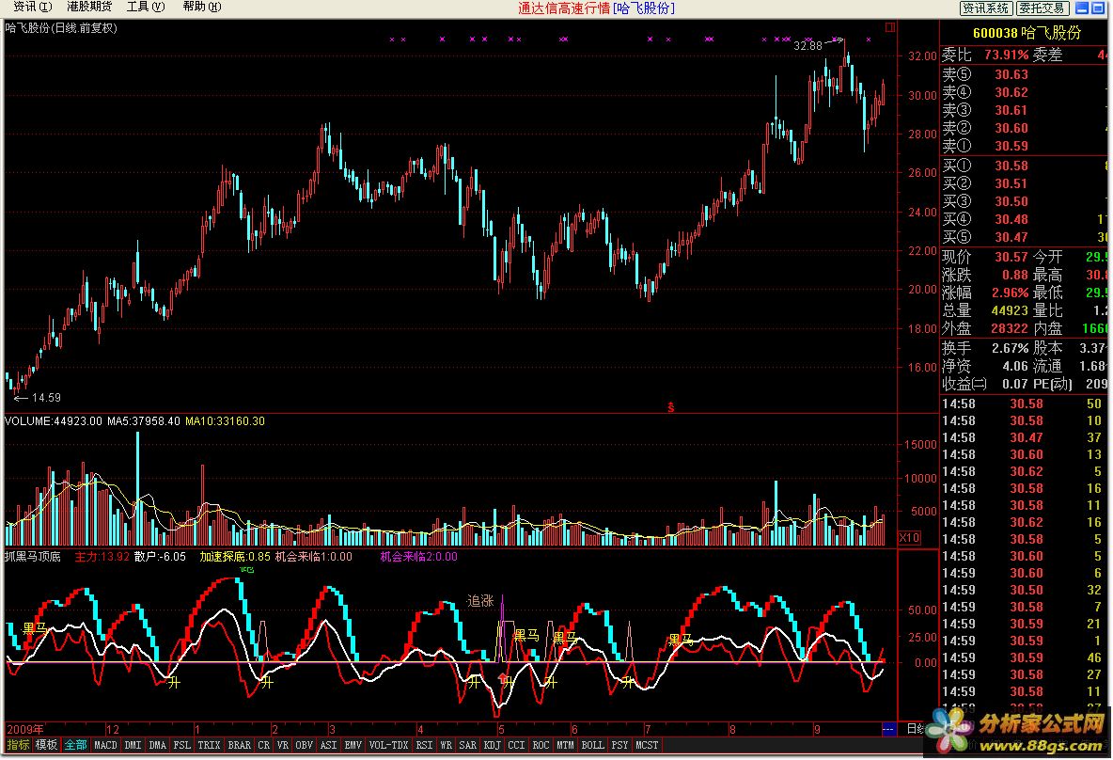Select the 全部 tab
The image size is (1113, 760).
(75, 745)
